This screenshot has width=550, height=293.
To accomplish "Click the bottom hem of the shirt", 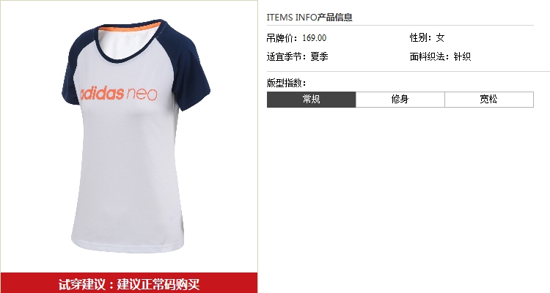I will [x=128, y=246].
